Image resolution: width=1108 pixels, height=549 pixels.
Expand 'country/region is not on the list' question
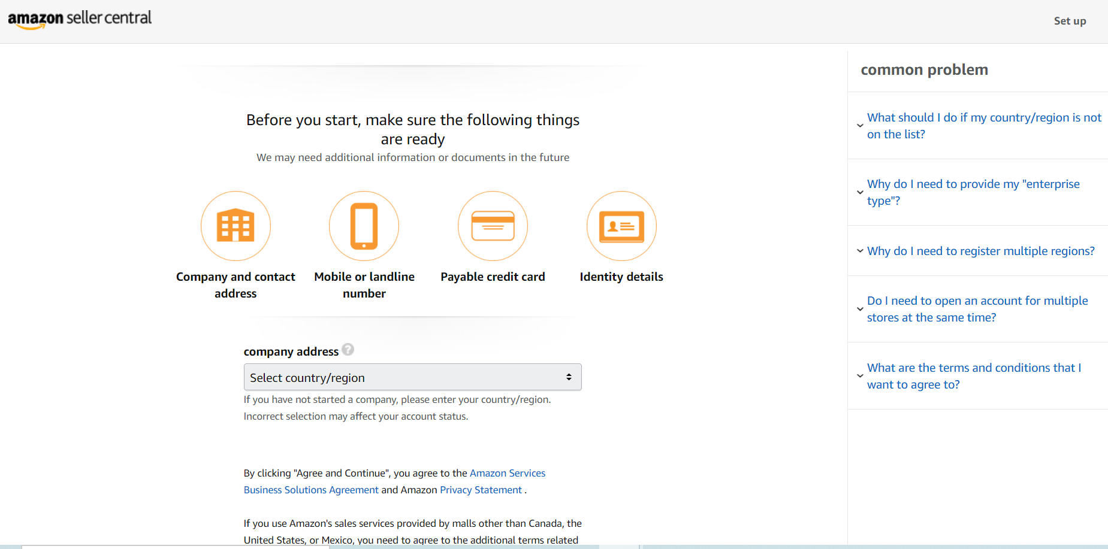tap(983, 126)
